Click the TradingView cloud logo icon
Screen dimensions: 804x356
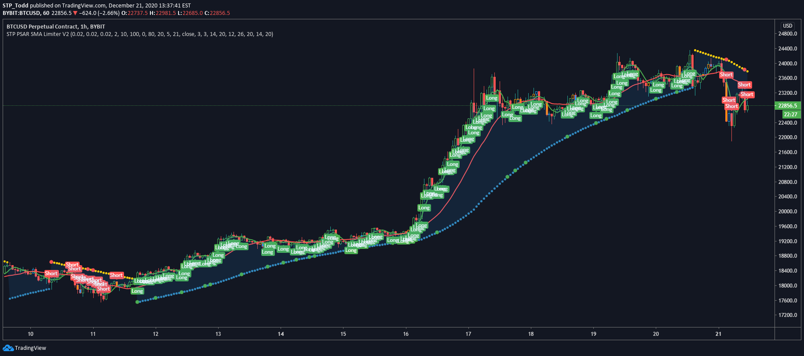point(8,348)
